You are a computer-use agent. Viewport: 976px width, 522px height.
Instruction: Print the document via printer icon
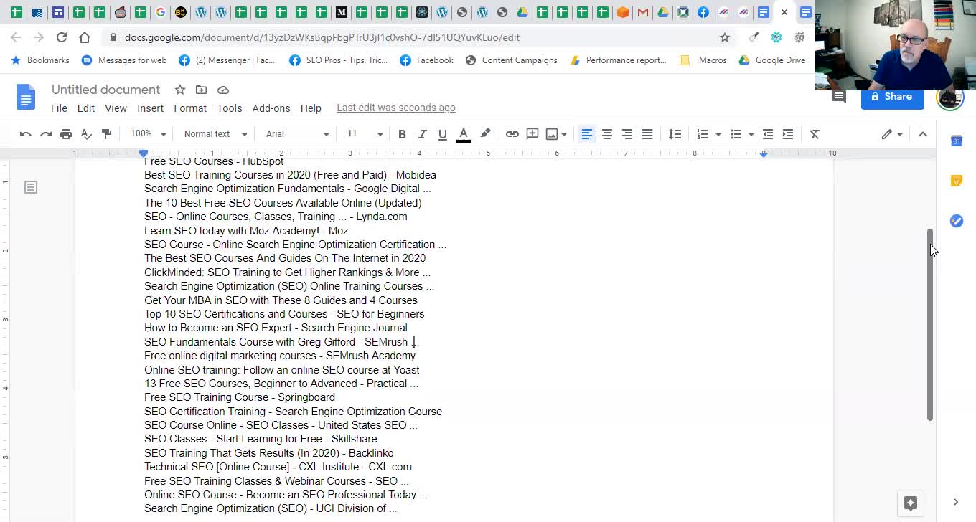66,134
